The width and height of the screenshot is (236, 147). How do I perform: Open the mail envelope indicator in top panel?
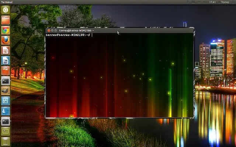[193, 2]
